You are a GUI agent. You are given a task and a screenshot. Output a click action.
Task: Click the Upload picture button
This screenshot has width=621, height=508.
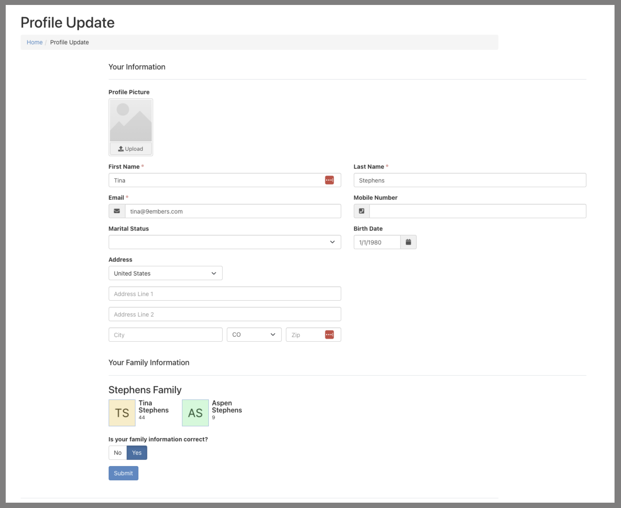[x=131, y=149]
